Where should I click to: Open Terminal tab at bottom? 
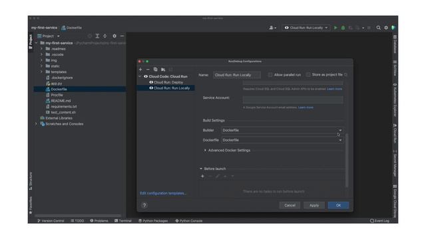(x=123, y=221)
